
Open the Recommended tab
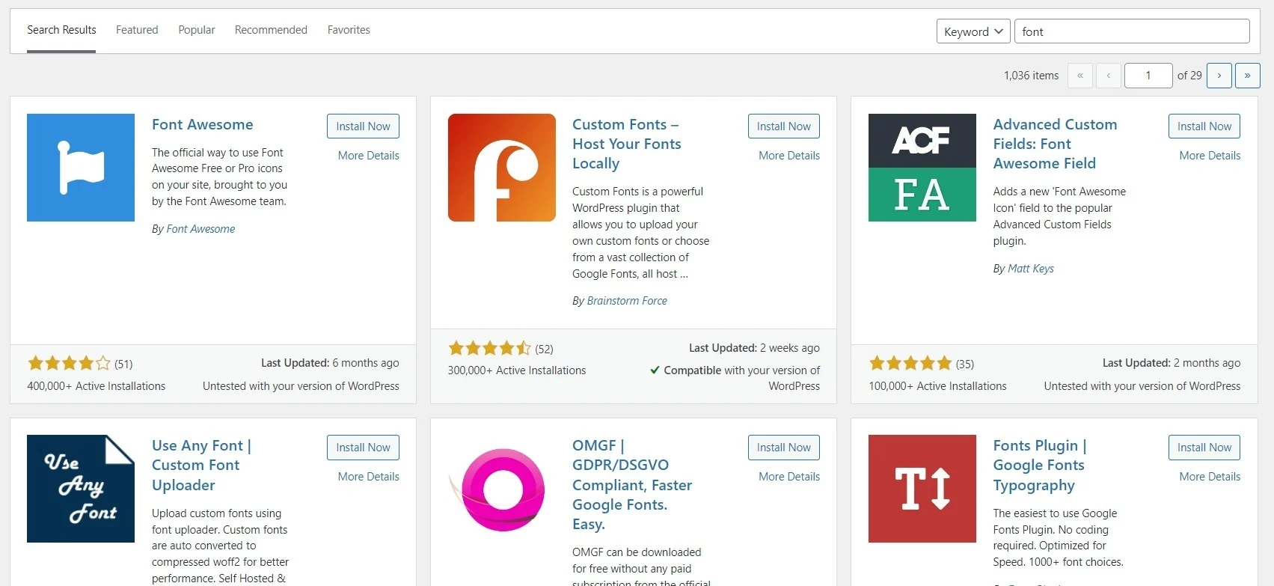point(271,30)
